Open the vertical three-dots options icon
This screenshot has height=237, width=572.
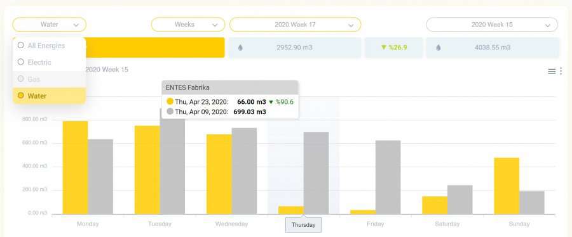tap(561, 71)
